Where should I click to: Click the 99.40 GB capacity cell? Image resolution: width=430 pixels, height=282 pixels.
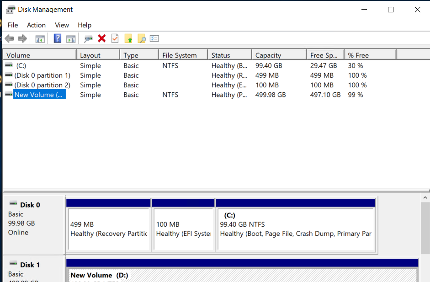coord(269,65)
